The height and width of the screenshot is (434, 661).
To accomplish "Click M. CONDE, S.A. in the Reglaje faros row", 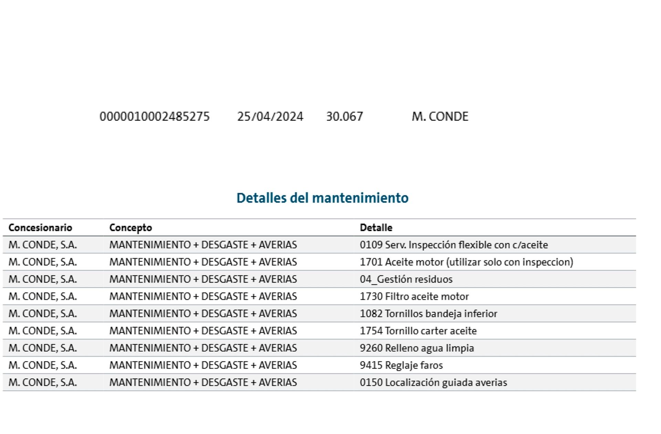I will coord(43,365).
